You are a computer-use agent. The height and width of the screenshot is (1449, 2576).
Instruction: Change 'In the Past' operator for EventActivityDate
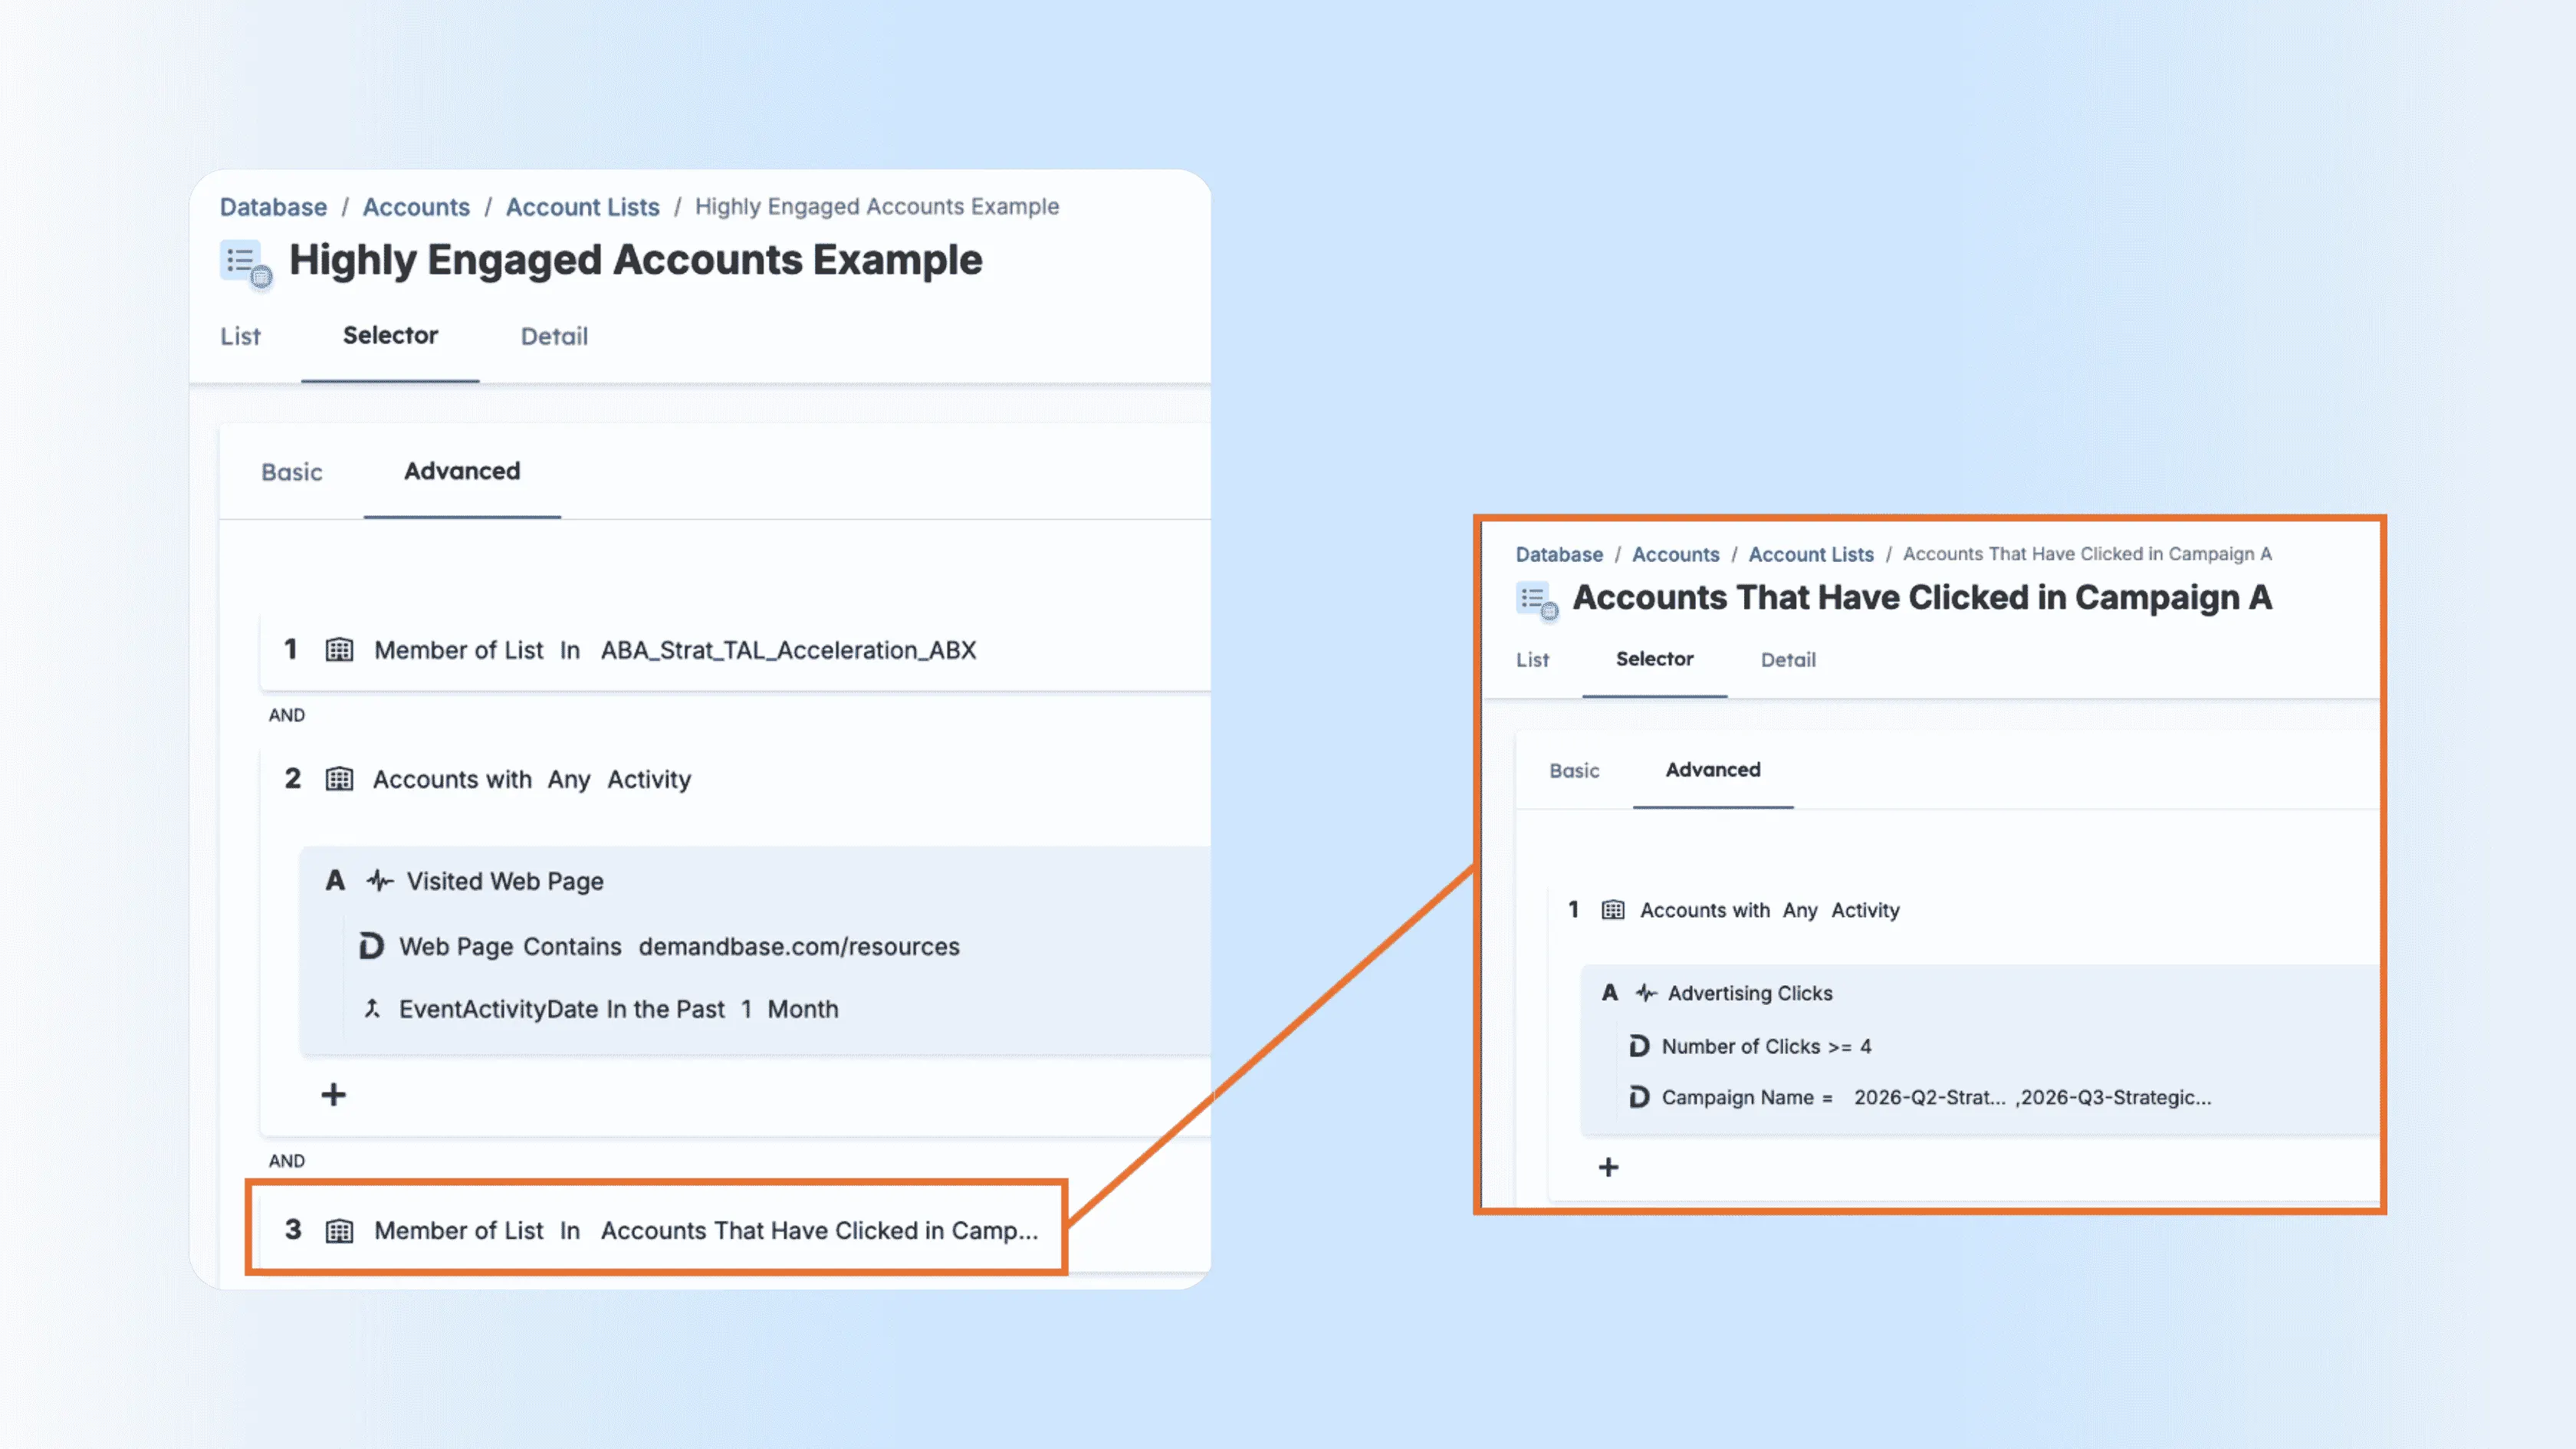[665, 1010]
